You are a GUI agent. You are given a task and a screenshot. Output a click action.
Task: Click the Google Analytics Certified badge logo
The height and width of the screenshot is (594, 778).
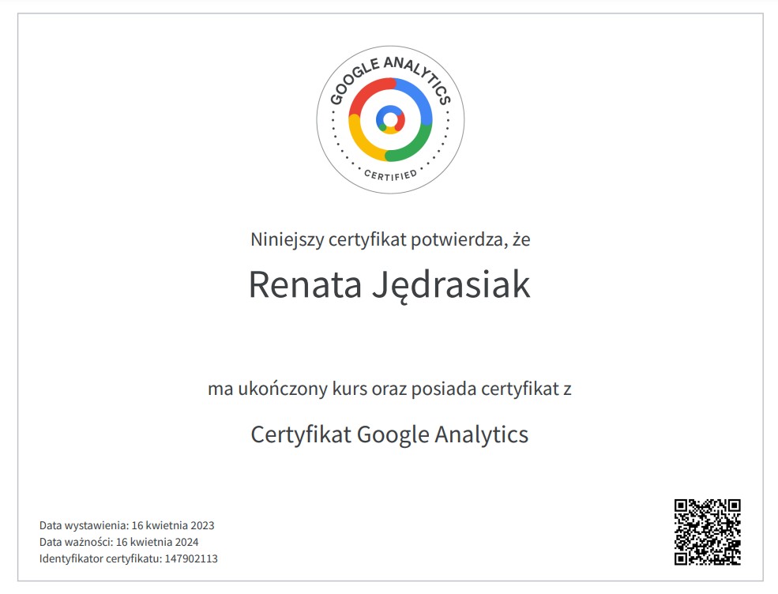click(x=390, y=119)
